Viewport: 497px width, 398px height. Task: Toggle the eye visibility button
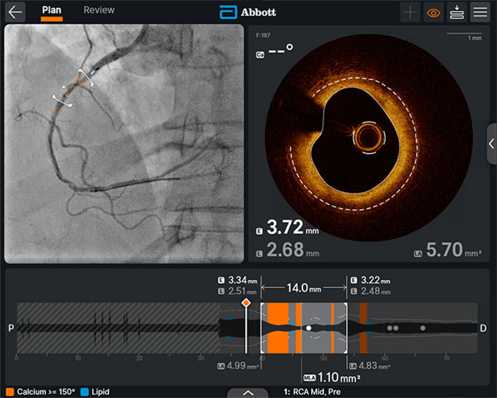[434, 12]
